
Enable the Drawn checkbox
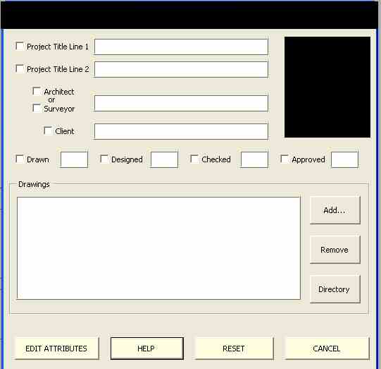20,159
